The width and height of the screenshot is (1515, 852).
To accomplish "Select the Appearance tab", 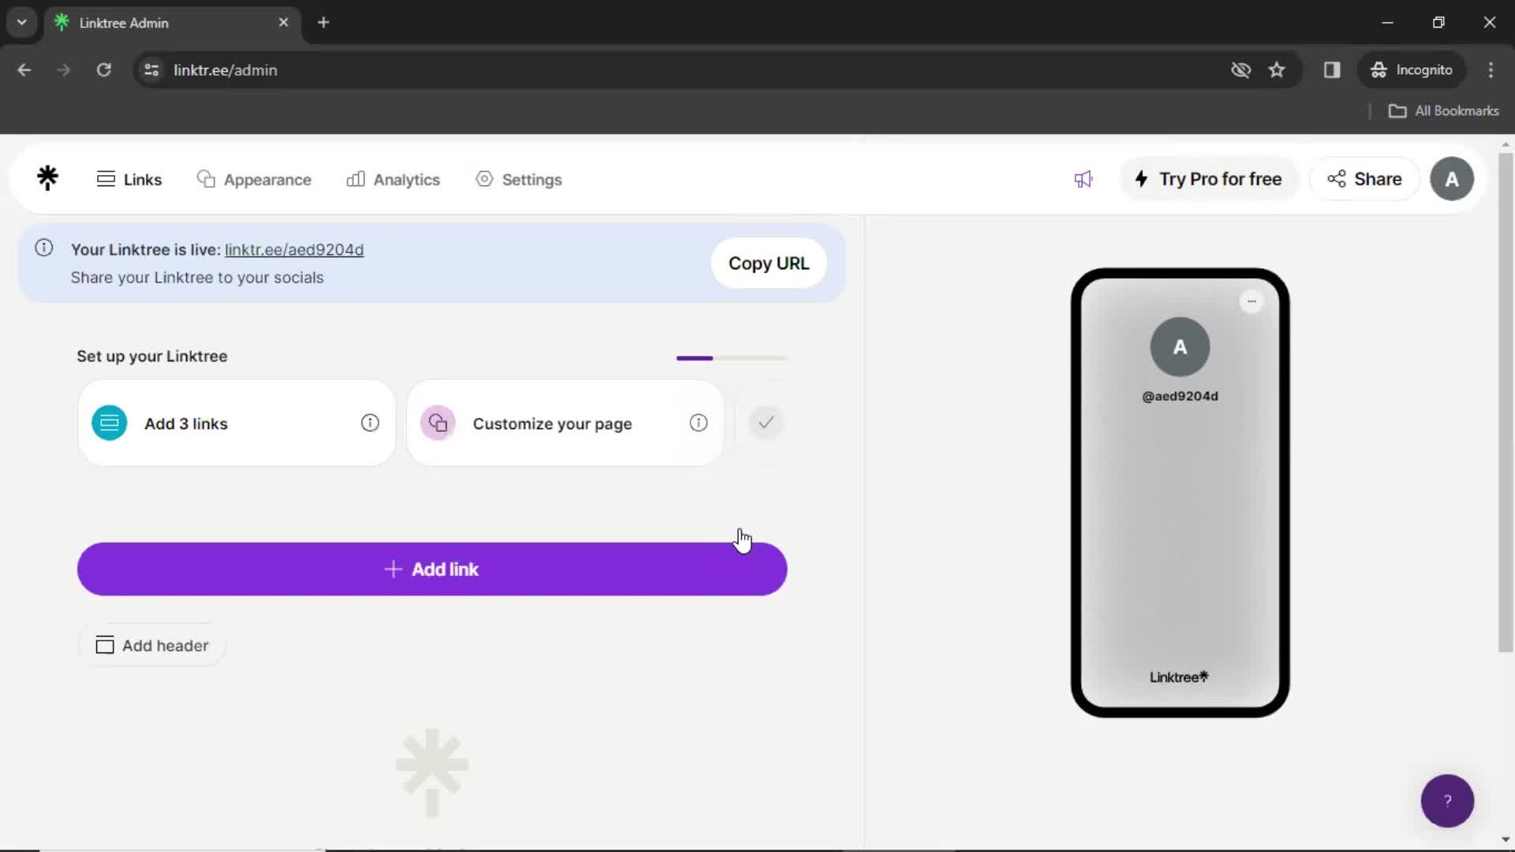I will click(x=256, y=179).
